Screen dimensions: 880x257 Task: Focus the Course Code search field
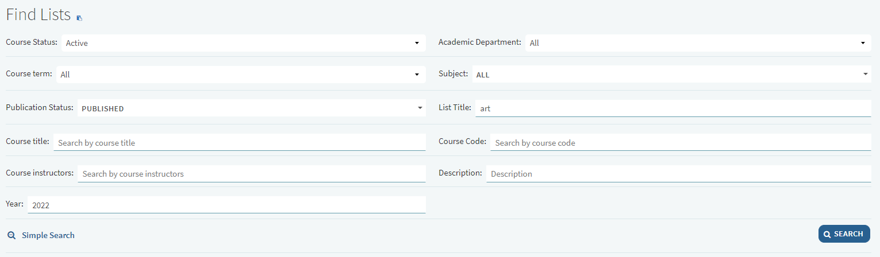coord(681,143)
